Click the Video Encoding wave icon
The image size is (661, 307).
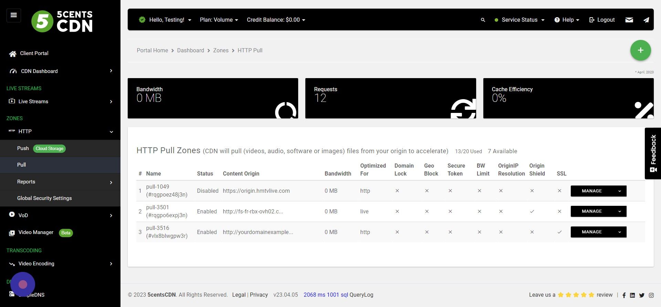tap(12, 264)
